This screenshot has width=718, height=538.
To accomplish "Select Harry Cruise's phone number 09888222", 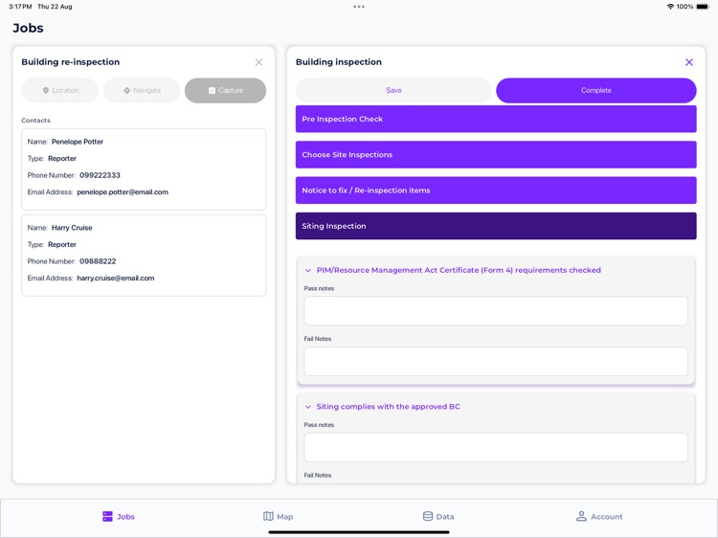I will (98, 261).
